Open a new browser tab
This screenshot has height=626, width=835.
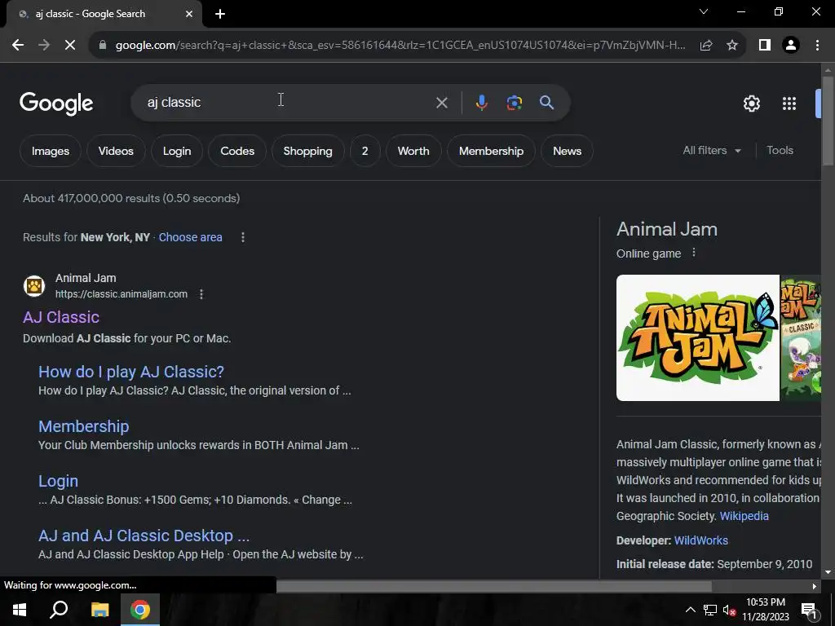click(220, 14)
